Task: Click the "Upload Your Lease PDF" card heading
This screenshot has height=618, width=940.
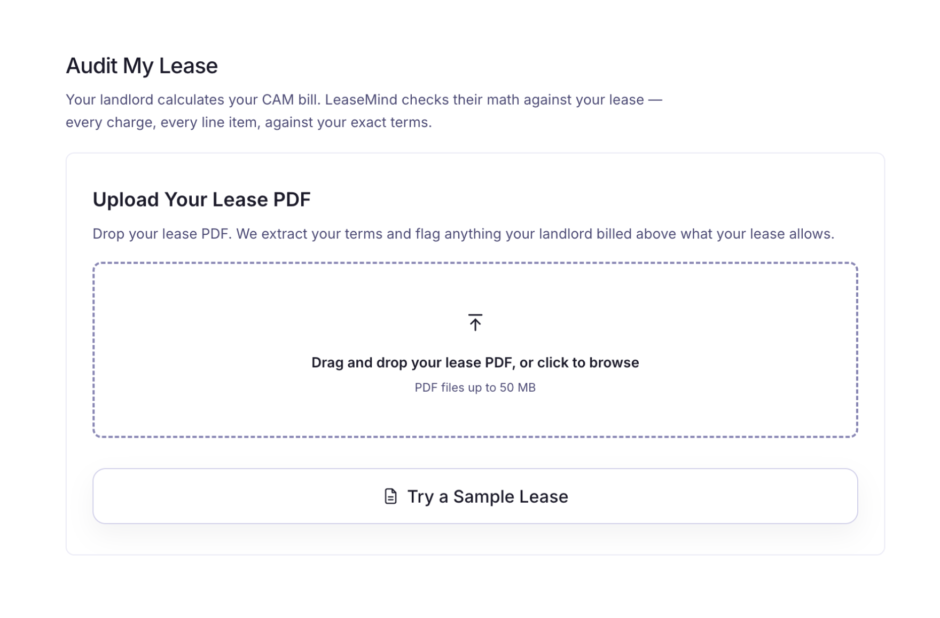Action: [x=201, y=200]
